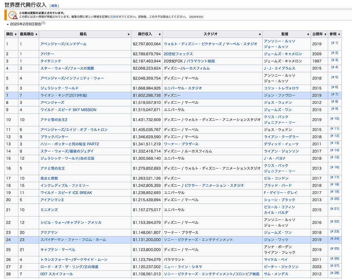Screen dimensions: 352x279
Task: Open スター・ウォーズ/フォースの覚醒 article
Action: click(x=67, y=68)
